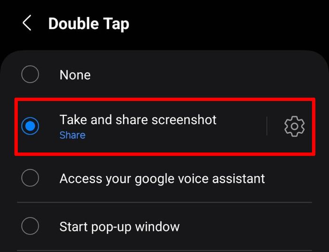Tap the "None" option label

[75, 75]
